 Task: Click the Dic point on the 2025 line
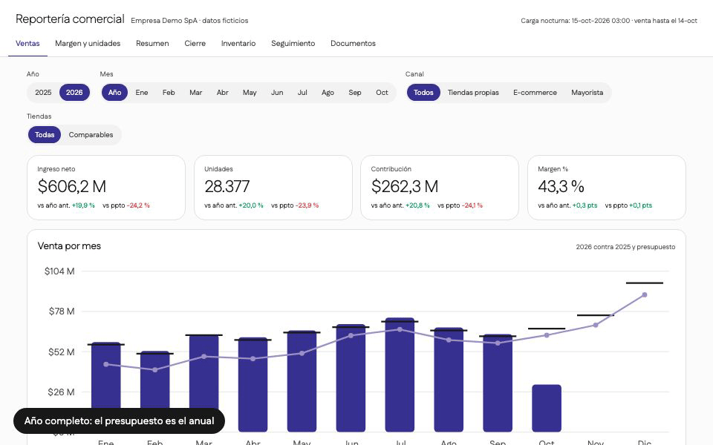(645, 295)
